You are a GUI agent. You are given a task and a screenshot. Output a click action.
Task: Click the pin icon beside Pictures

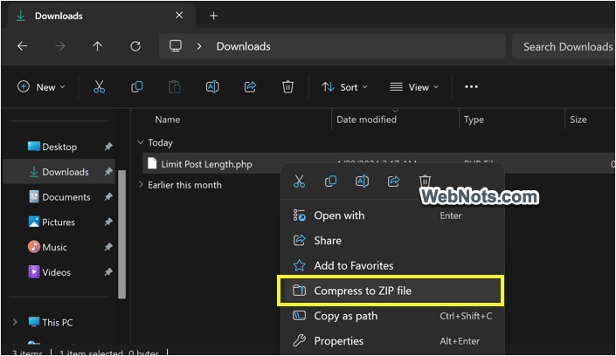click(108, 222)
